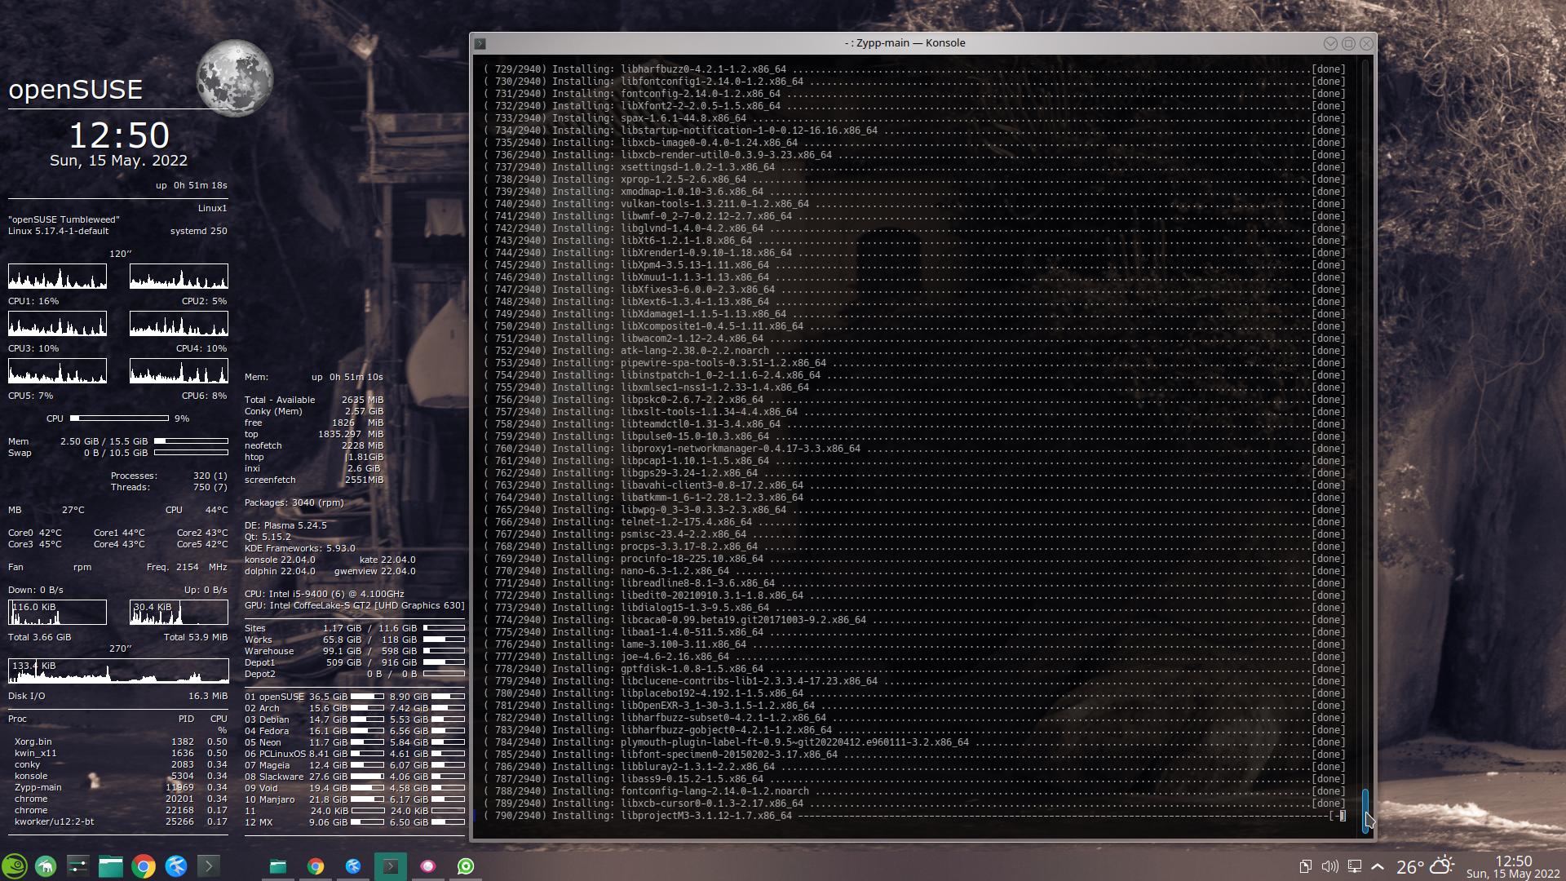Click the 'Linux 5.17.4-1-default' kernel text

58,231
